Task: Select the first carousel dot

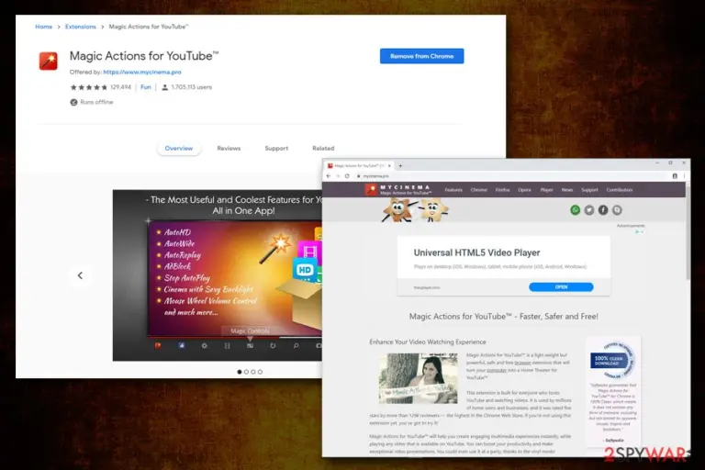Action: click(x=240, y=372)
